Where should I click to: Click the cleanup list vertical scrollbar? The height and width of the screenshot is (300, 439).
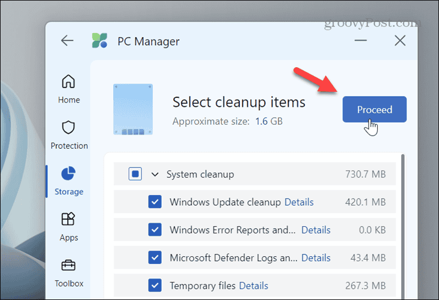coord(403,226)
